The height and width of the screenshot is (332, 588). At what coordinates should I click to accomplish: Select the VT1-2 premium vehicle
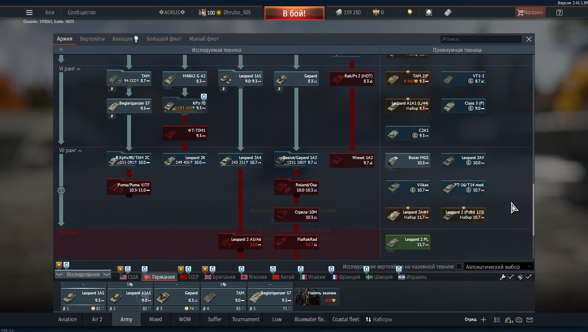click(x=463, y=78)
